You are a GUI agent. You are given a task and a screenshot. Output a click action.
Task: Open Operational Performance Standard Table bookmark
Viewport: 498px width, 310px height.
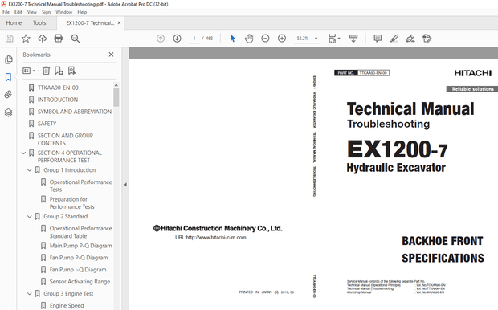80,232
